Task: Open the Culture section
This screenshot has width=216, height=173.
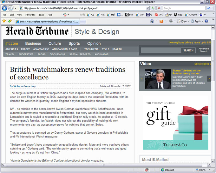Action: [55, 43]
